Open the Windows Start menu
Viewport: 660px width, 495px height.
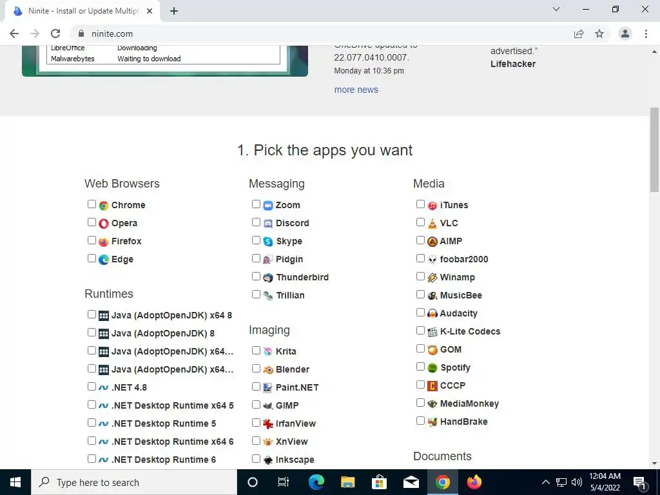(x=15, y=482)
